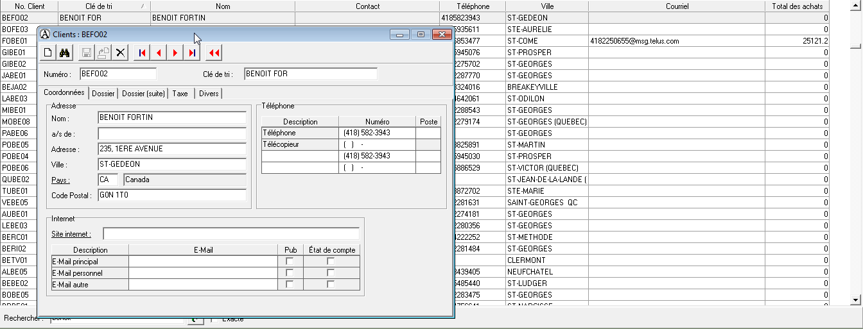Click the Clients window title bar icon
The image size is (863, 329).
[45, 34]
